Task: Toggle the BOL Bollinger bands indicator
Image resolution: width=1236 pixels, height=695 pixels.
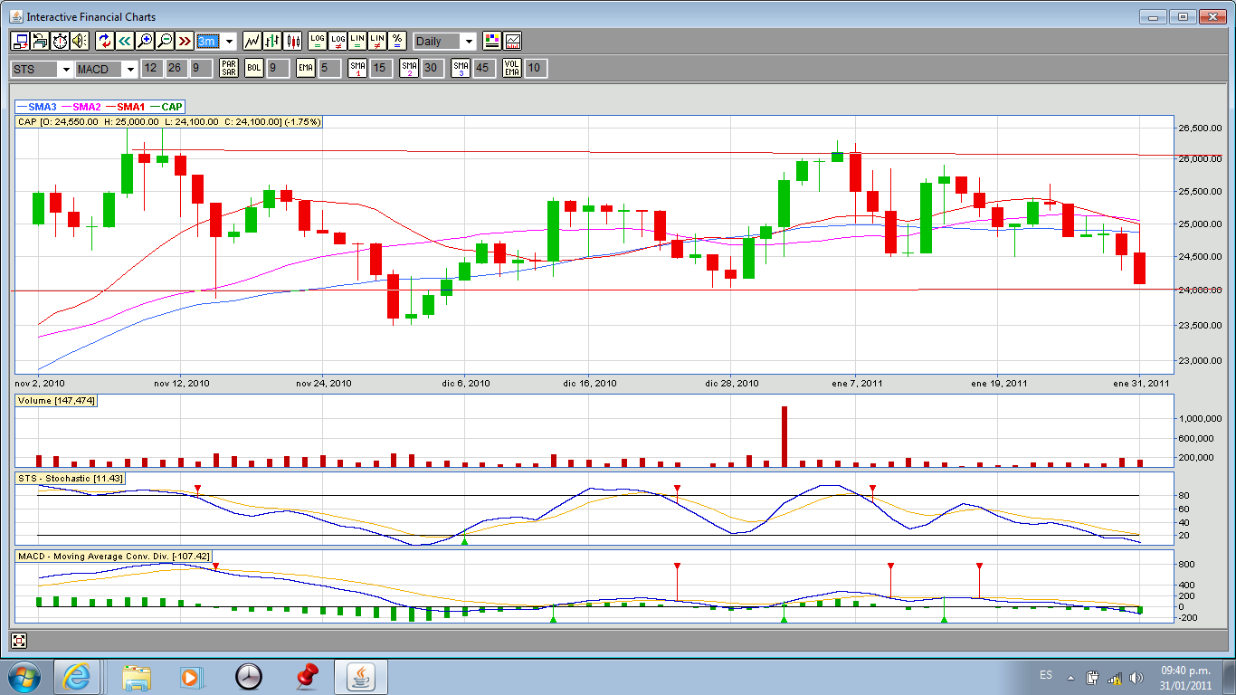Action: pyautogui.click(x=254, y=69)
